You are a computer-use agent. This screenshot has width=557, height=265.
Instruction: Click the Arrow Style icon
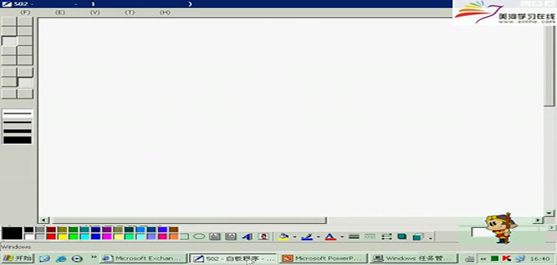coord(386,236)
